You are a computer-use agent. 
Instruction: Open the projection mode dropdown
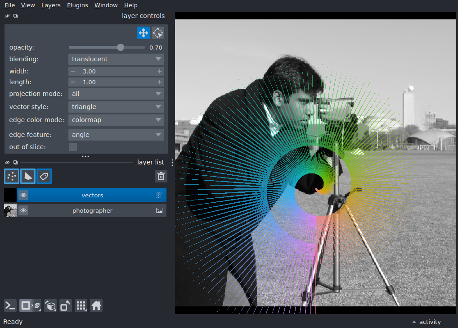click(x=116, y=94)
